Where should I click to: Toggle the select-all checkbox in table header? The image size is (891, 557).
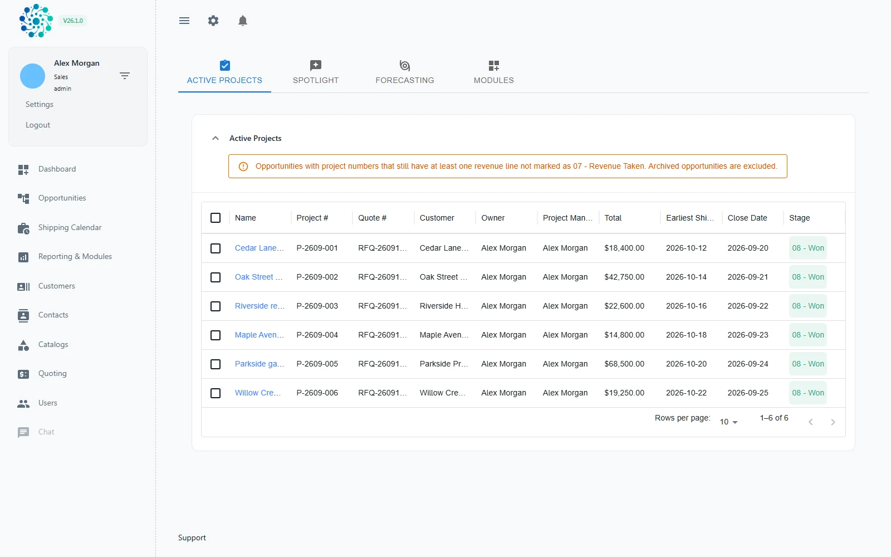click(216, 218)
